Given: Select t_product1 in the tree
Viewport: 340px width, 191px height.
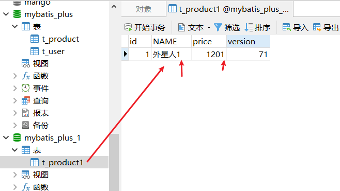Looking at the screenshot, I should click(x=63, y=163).
